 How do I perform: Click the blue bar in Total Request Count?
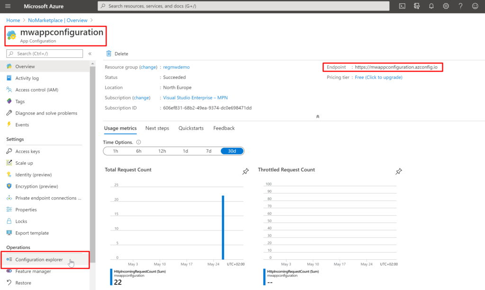[223, 227]
